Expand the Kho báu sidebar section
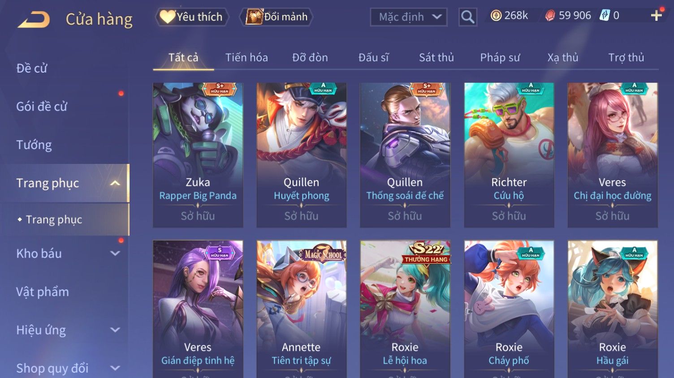 click(115, 253)
